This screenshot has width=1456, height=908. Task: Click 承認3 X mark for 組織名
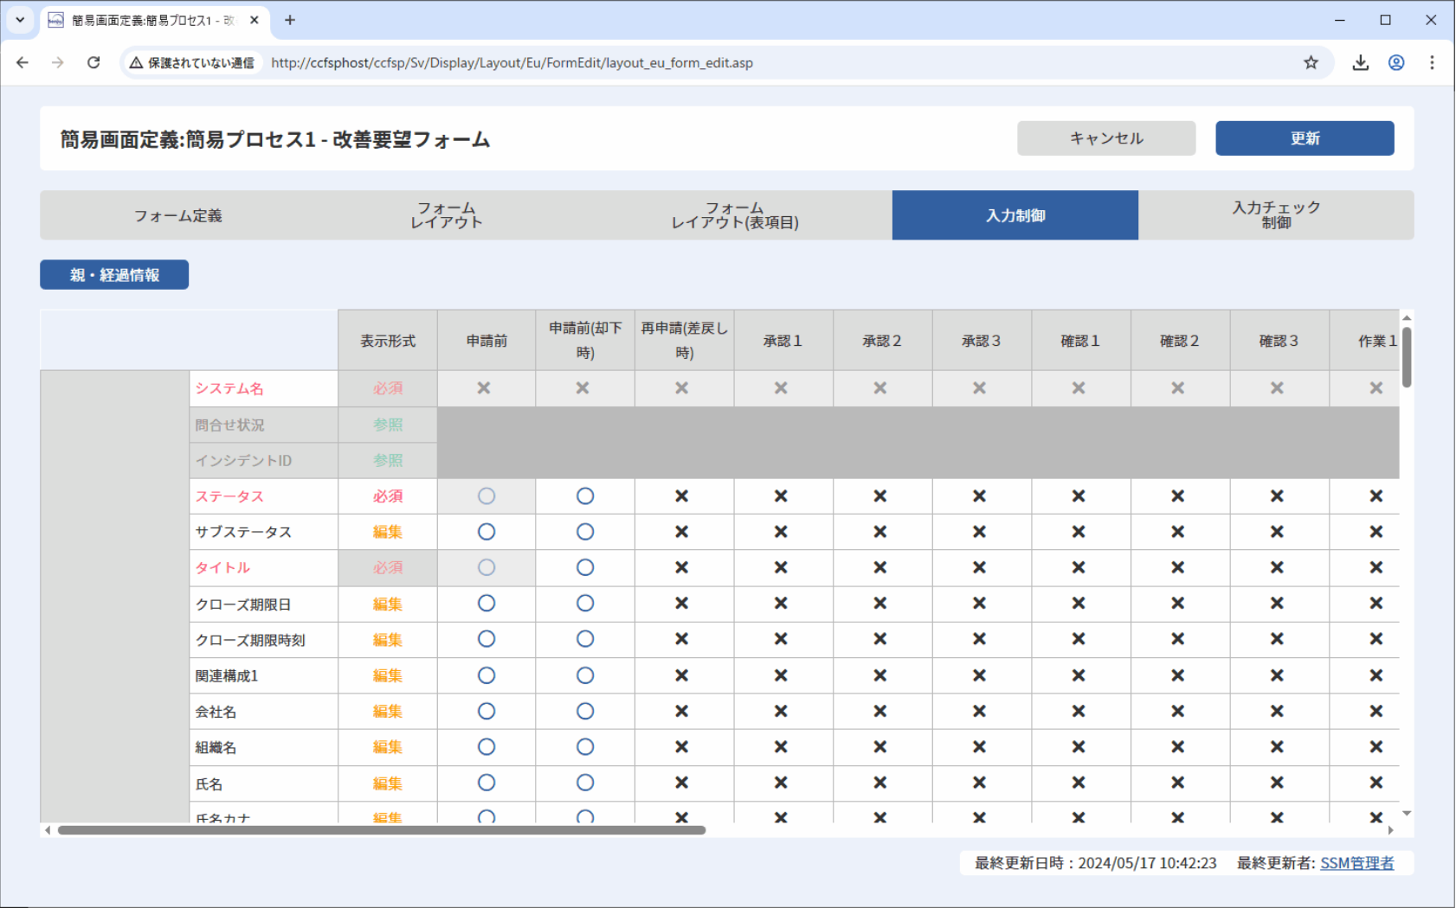pos(979,747)
